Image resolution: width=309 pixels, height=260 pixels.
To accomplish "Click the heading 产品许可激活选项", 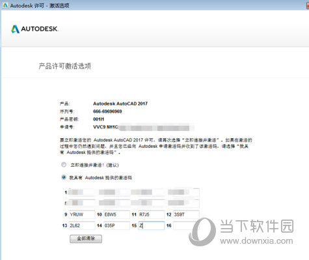I will (65, 66).
